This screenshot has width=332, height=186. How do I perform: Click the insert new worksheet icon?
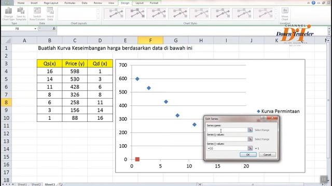tap(61, 184)
